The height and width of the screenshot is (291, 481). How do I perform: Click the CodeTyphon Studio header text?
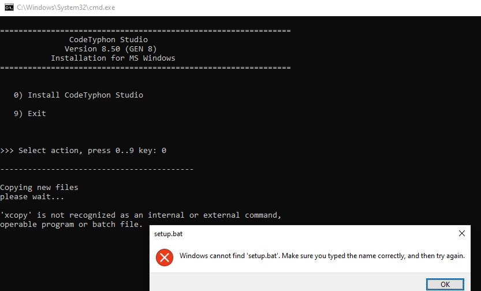click(109, 40)
